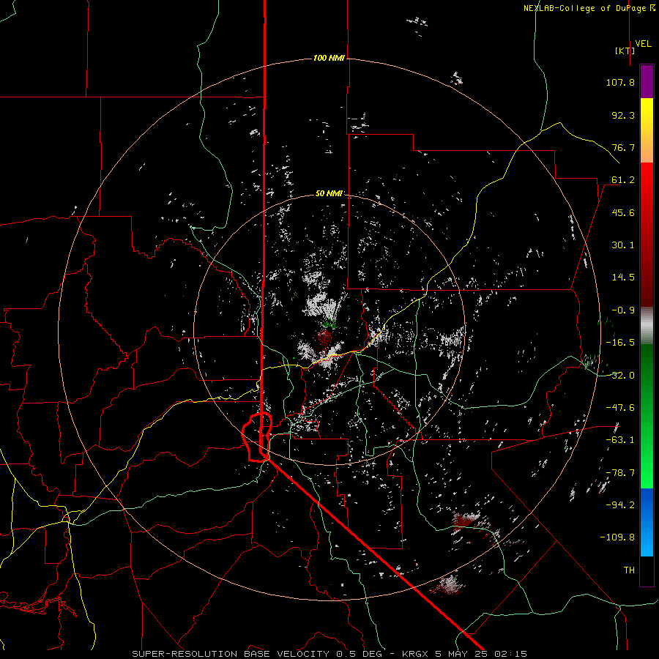The image size is (659, 659).
Task: Click the -63.1 legend value
Action: pyautogui.click(x=620, y=440)
